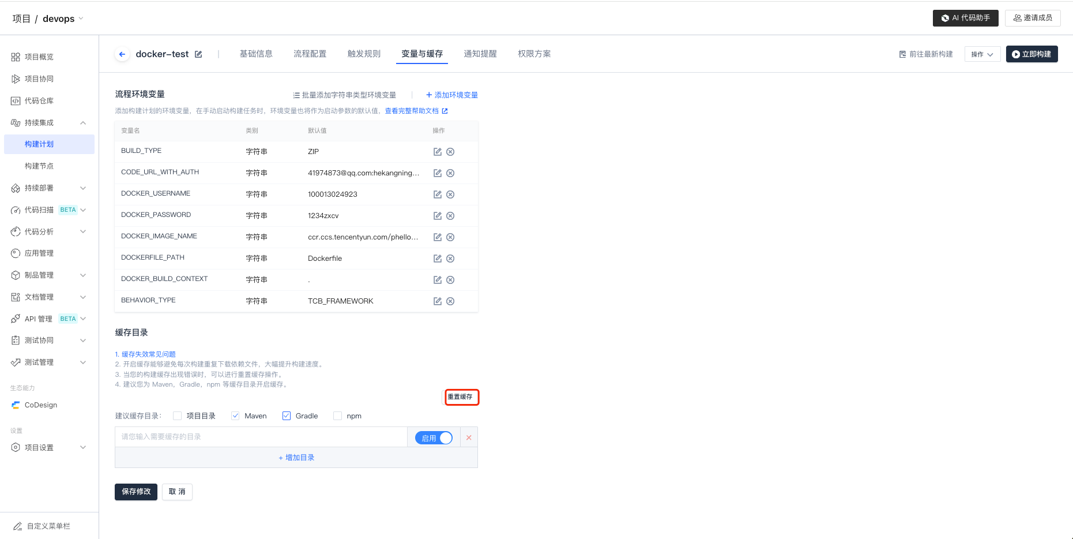Click the 保存修改 button
This screenshot has width=1073, height=539.
pyautogui.click(x=136, y=492)
